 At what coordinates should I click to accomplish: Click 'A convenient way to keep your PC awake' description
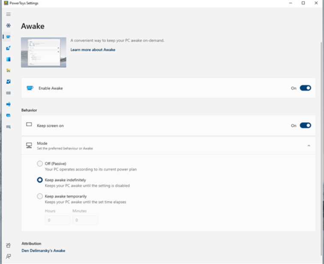(117, 40)
